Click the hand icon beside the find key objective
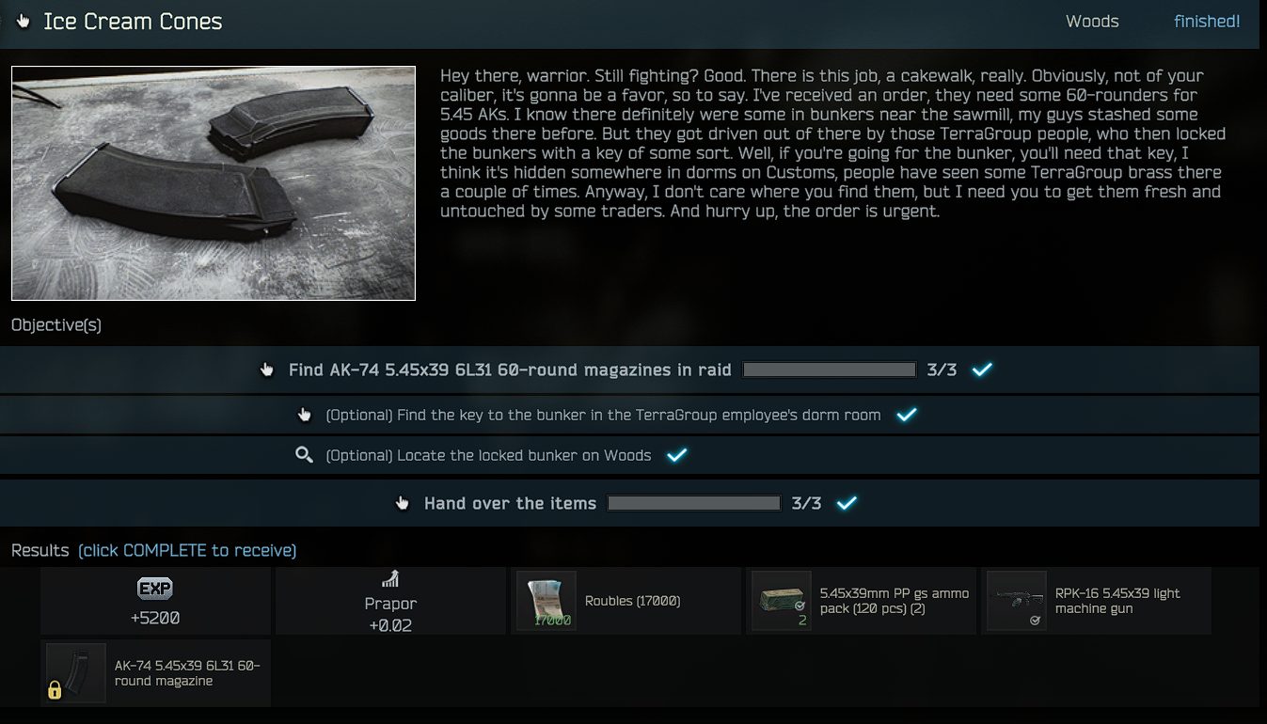The height and width of the screenshot is (724, 1267). point(304,415)
